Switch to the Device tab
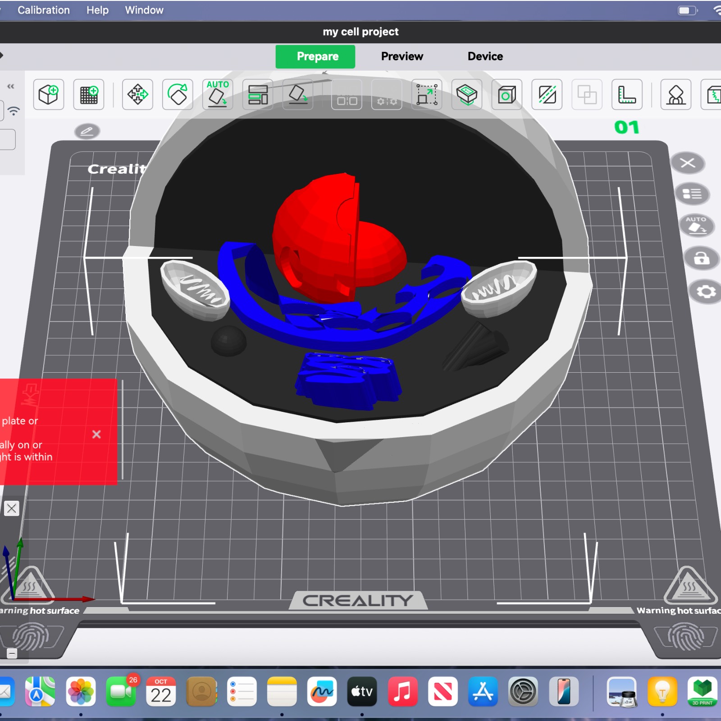This screenshot has height=721, width=721. point(485,56)
